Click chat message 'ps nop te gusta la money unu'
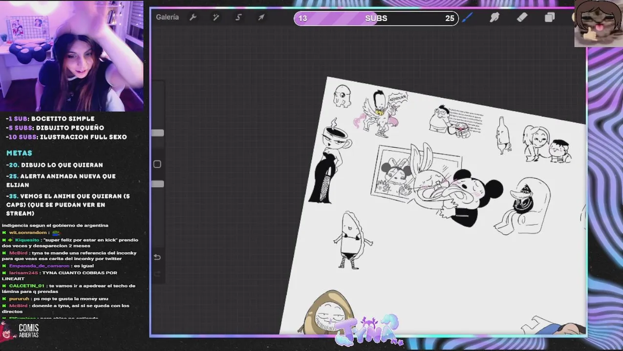The width and height of the screenshot is (623, 351). pos(71,298)
